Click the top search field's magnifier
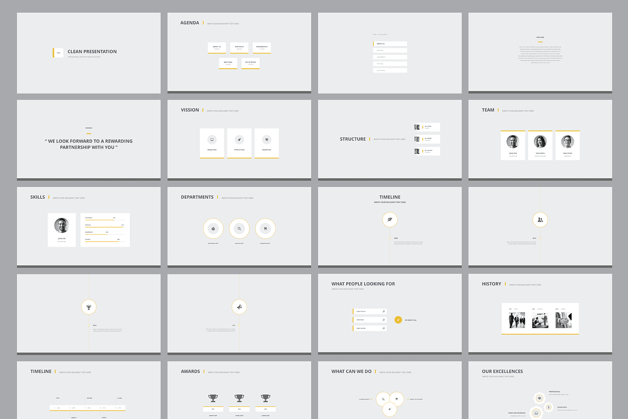628x419 pixels. point(384,311)
